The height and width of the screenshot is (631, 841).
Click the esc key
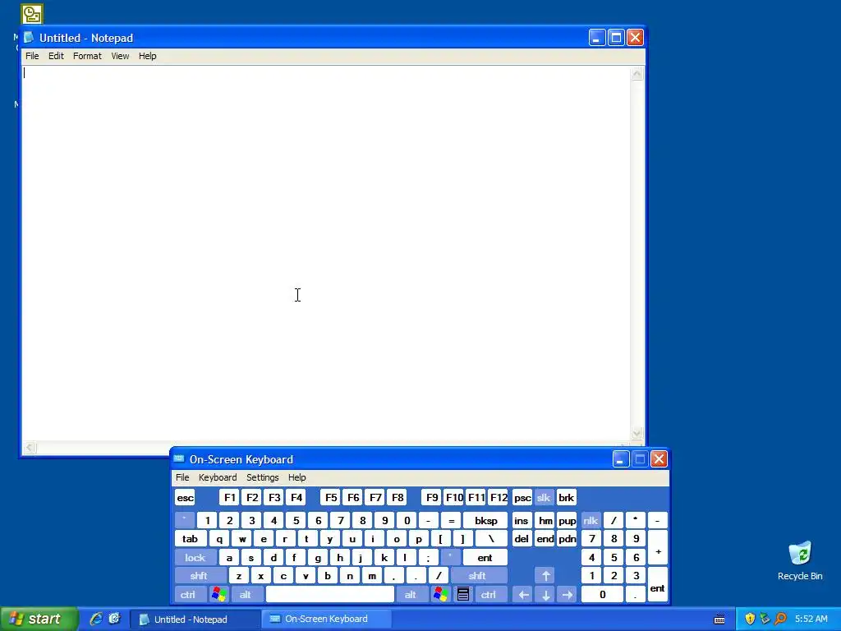click(x=185, y=497)
